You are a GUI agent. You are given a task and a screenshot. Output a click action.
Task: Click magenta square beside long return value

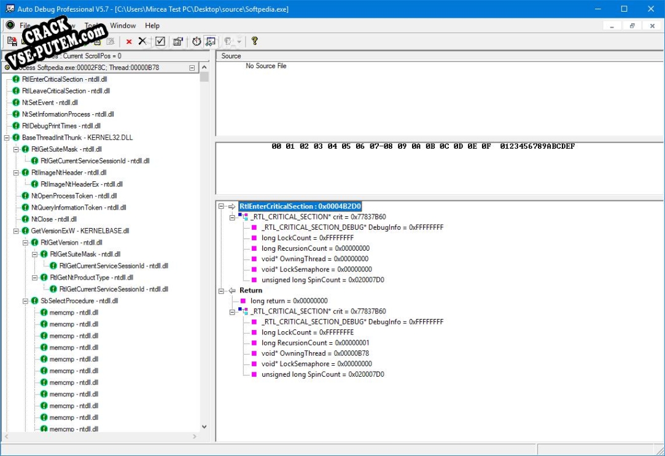point(243,301)
